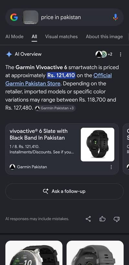Screen dimensions: 129x265
Task: Click the Ask a follow-up button
Action: pos(64,191)
